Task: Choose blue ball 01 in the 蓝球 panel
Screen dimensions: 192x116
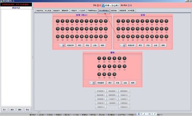Action: 99,58
